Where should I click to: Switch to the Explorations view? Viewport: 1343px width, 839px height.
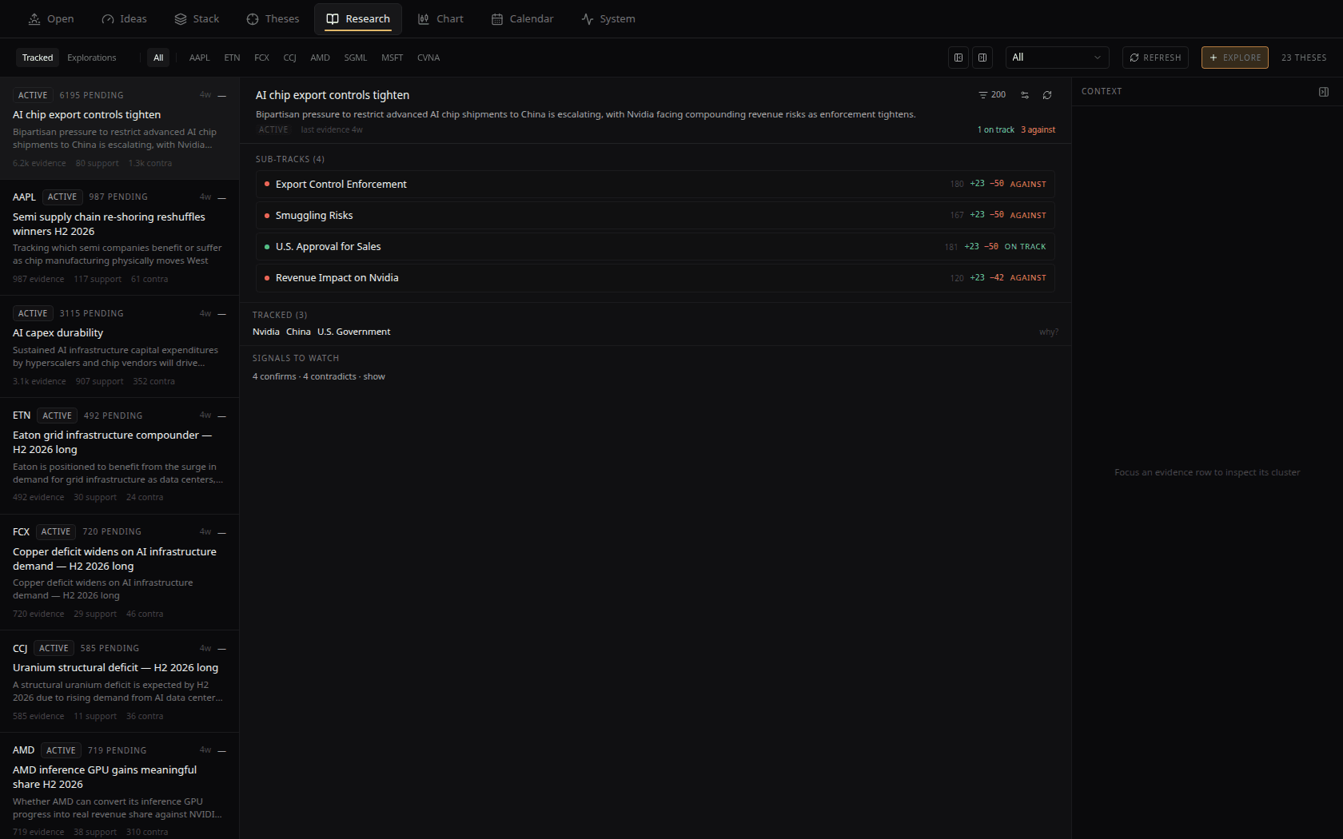[x=92, y=58]
